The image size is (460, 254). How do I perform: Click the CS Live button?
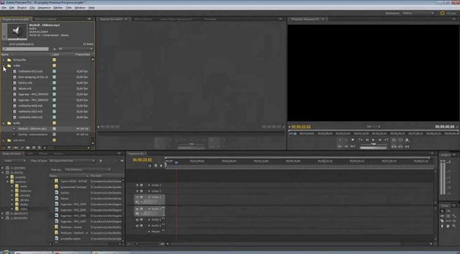pyautogui.click(x=449, y=13)
